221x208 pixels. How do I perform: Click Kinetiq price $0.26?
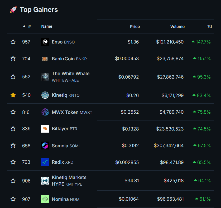point(132,95)
